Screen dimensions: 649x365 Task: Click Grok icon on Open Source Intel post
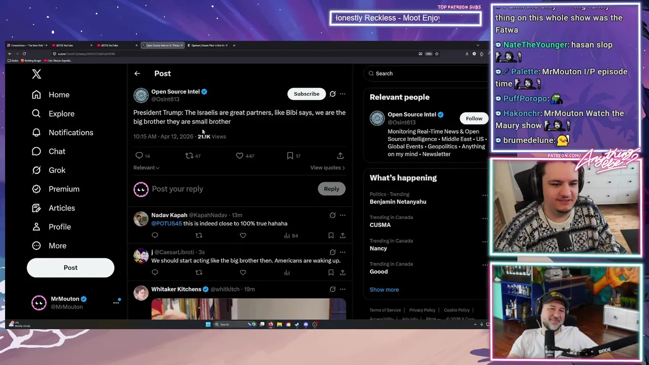pyautogui.click(x=333, y=94)
